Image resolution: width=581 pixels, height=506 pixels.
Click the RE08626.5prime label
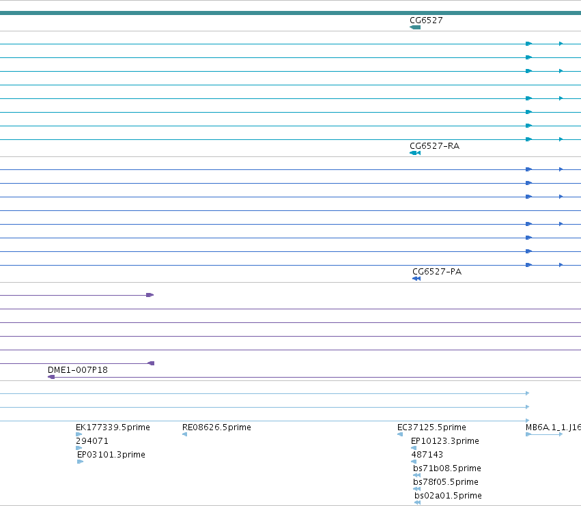(216, 427)
